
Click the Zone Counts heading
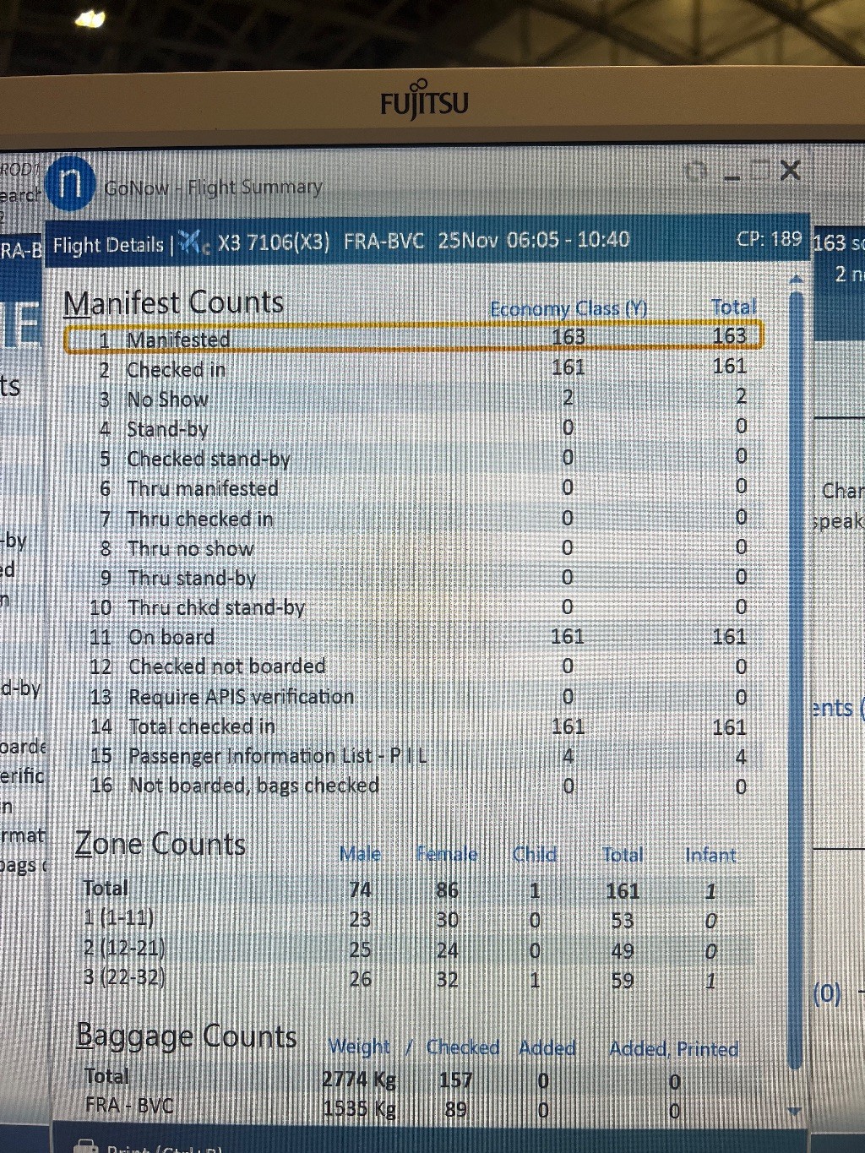[160, 844]
